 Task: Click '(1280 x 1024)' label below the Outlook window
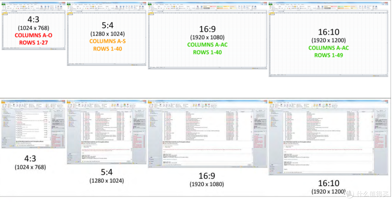pos(107,181)
